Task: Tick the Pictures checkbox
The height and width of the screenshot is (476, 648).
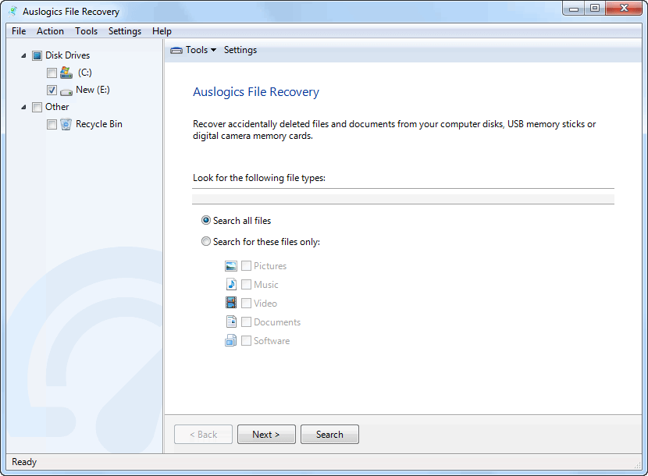Action: tap(246, 265)
